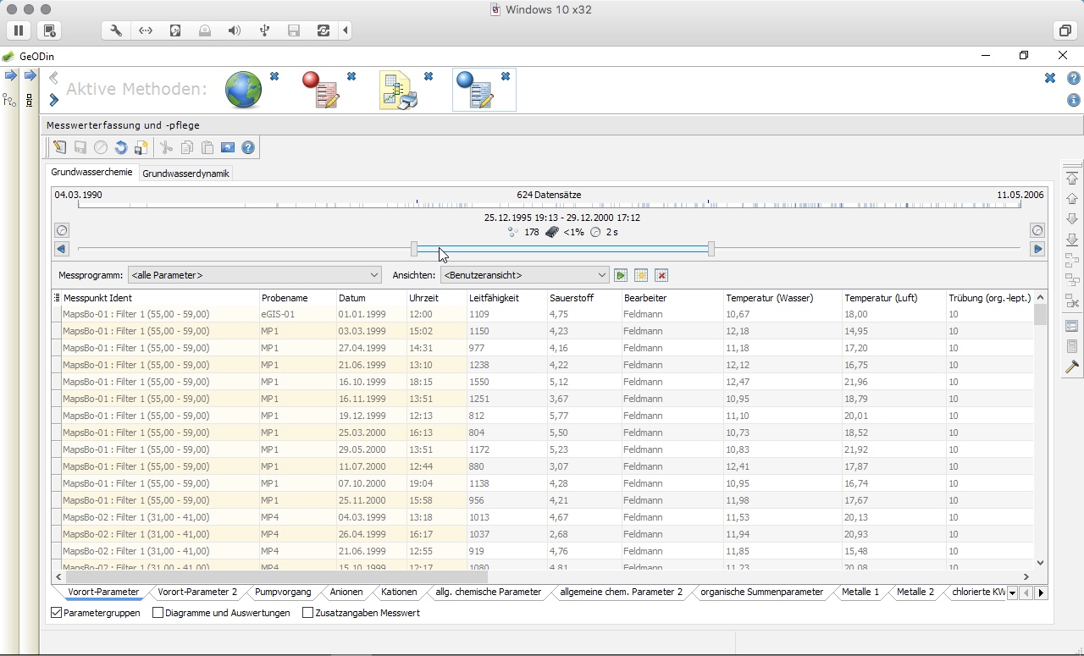1084x656 pixels.
Task: Open the Kationen parameter tab
Action: [x=398, y=593]
